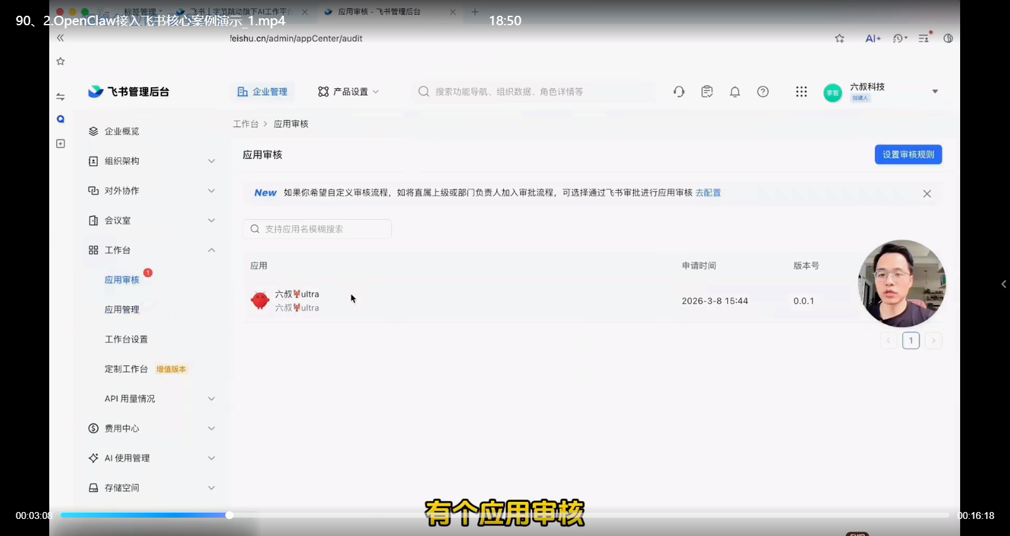Image resolution: width=1010 pixels, height=536 pixels.
Task: Click the 2026-3-8 15:44 request time
Action: (x=715, y=301)
